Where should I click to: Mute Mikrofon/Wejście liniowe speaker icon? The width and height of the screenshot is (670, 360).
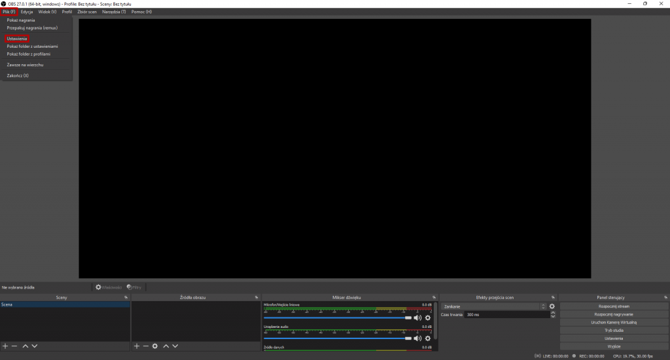[x=418, y=317]
